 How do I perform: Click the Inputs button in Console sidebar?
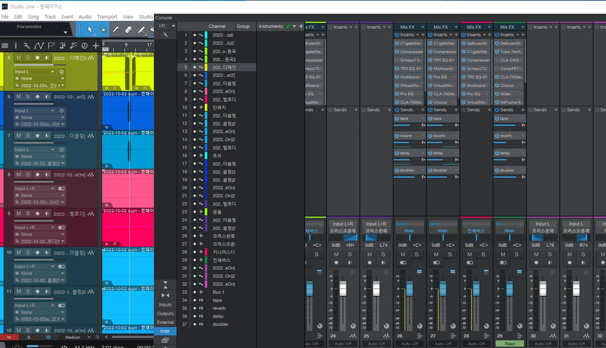(165, 305)
